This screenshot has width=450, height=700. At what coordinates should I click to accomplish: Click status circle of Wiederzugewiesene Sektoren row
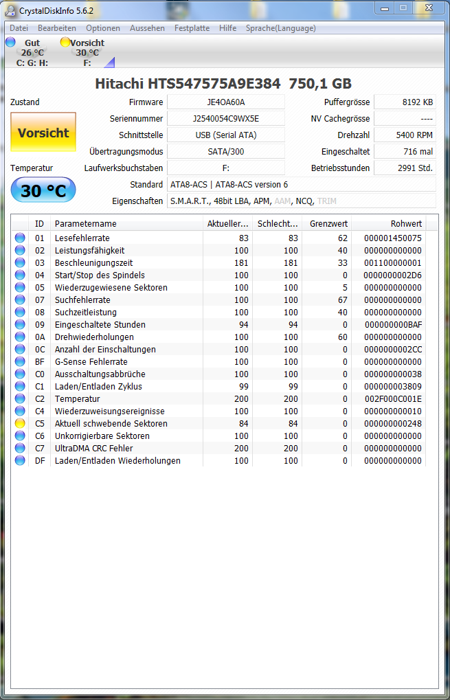click(x=20, y=287)
